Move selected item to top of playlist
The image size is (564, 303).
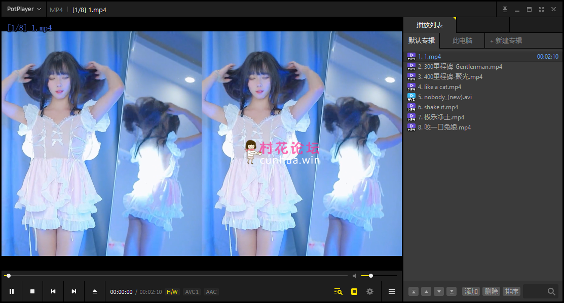click(413, 291)
